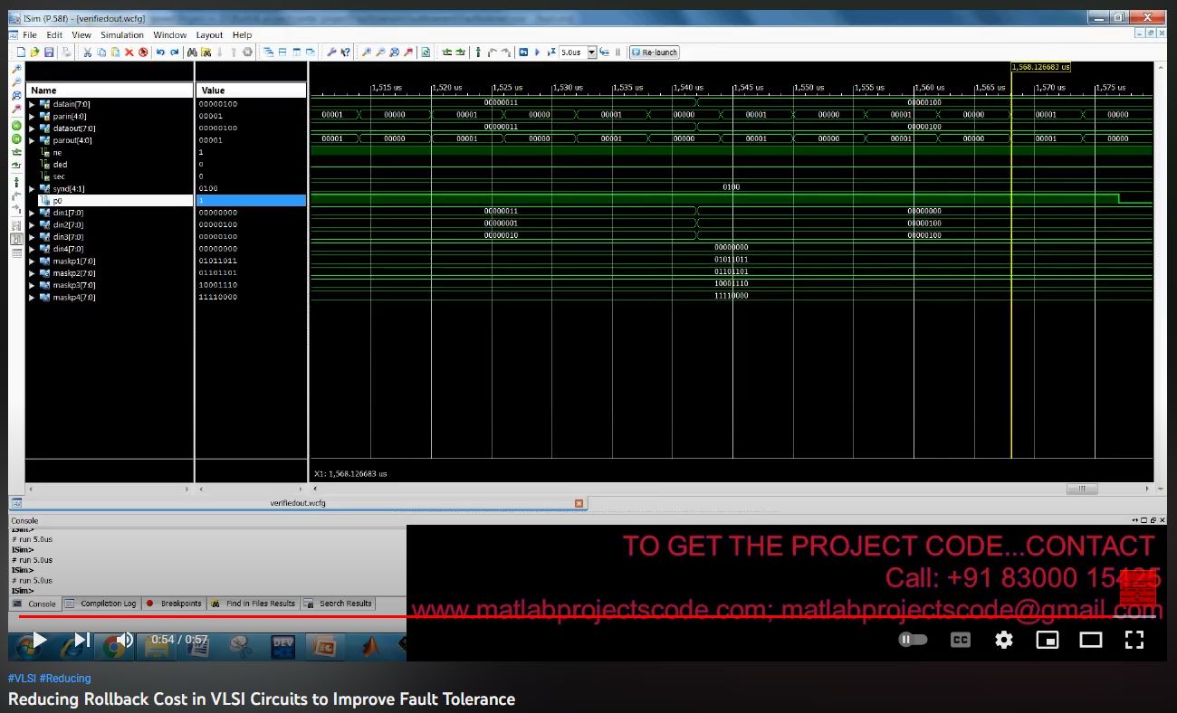
Task: Open the Simulation menu
Action: pyautogui.click(x=121, y=35)
